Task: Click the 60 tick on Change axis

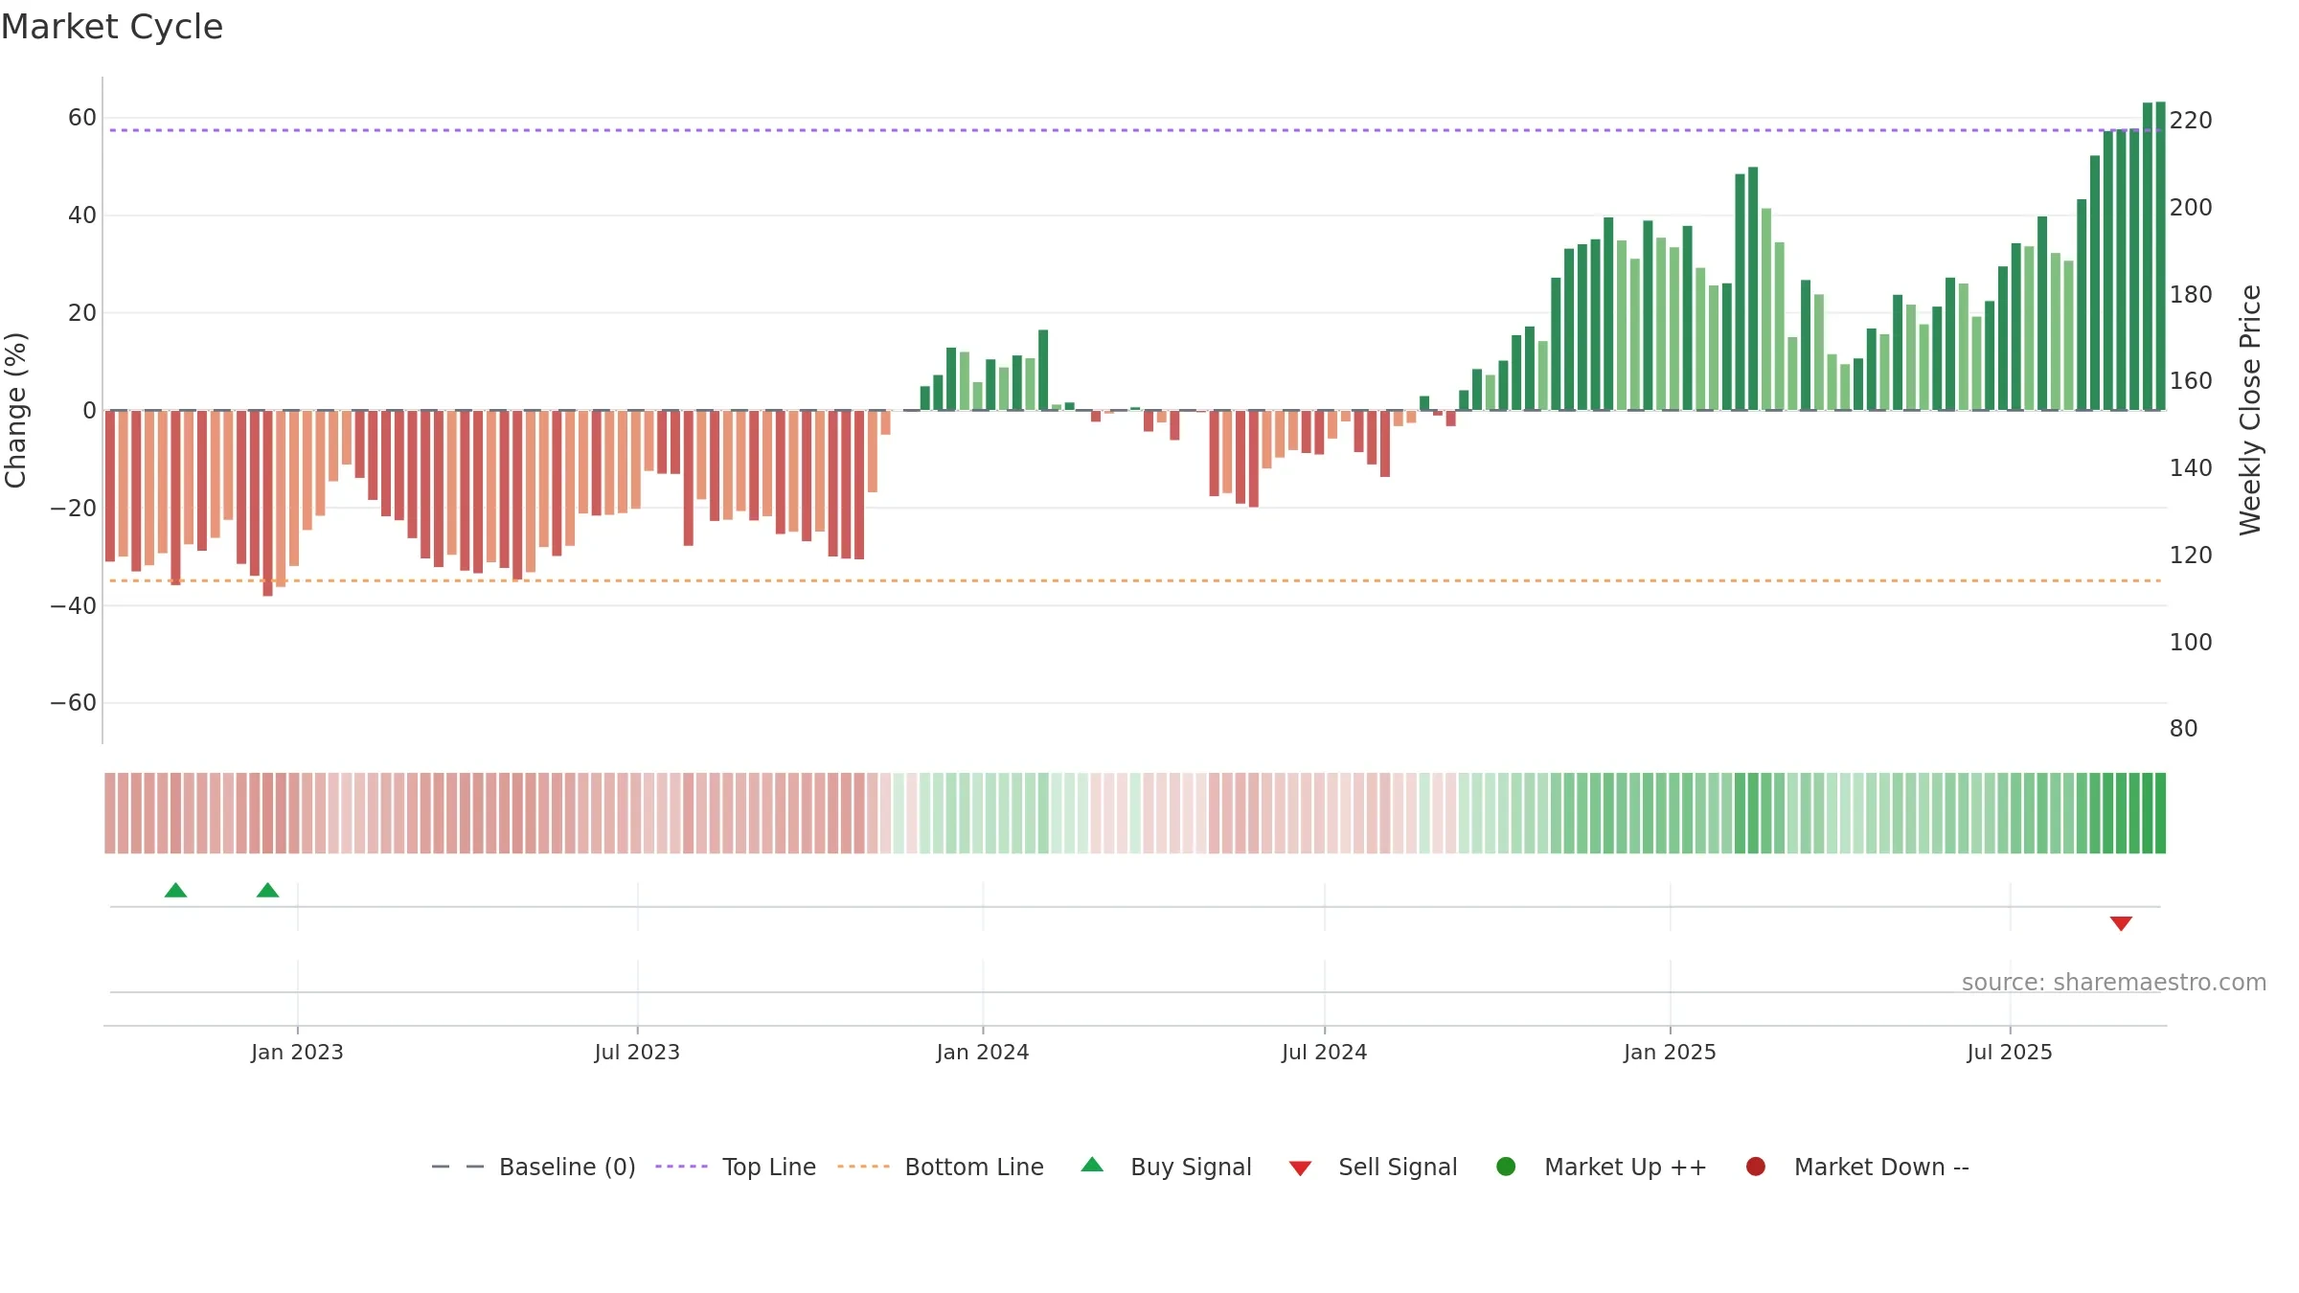Action: pos(82,118)
